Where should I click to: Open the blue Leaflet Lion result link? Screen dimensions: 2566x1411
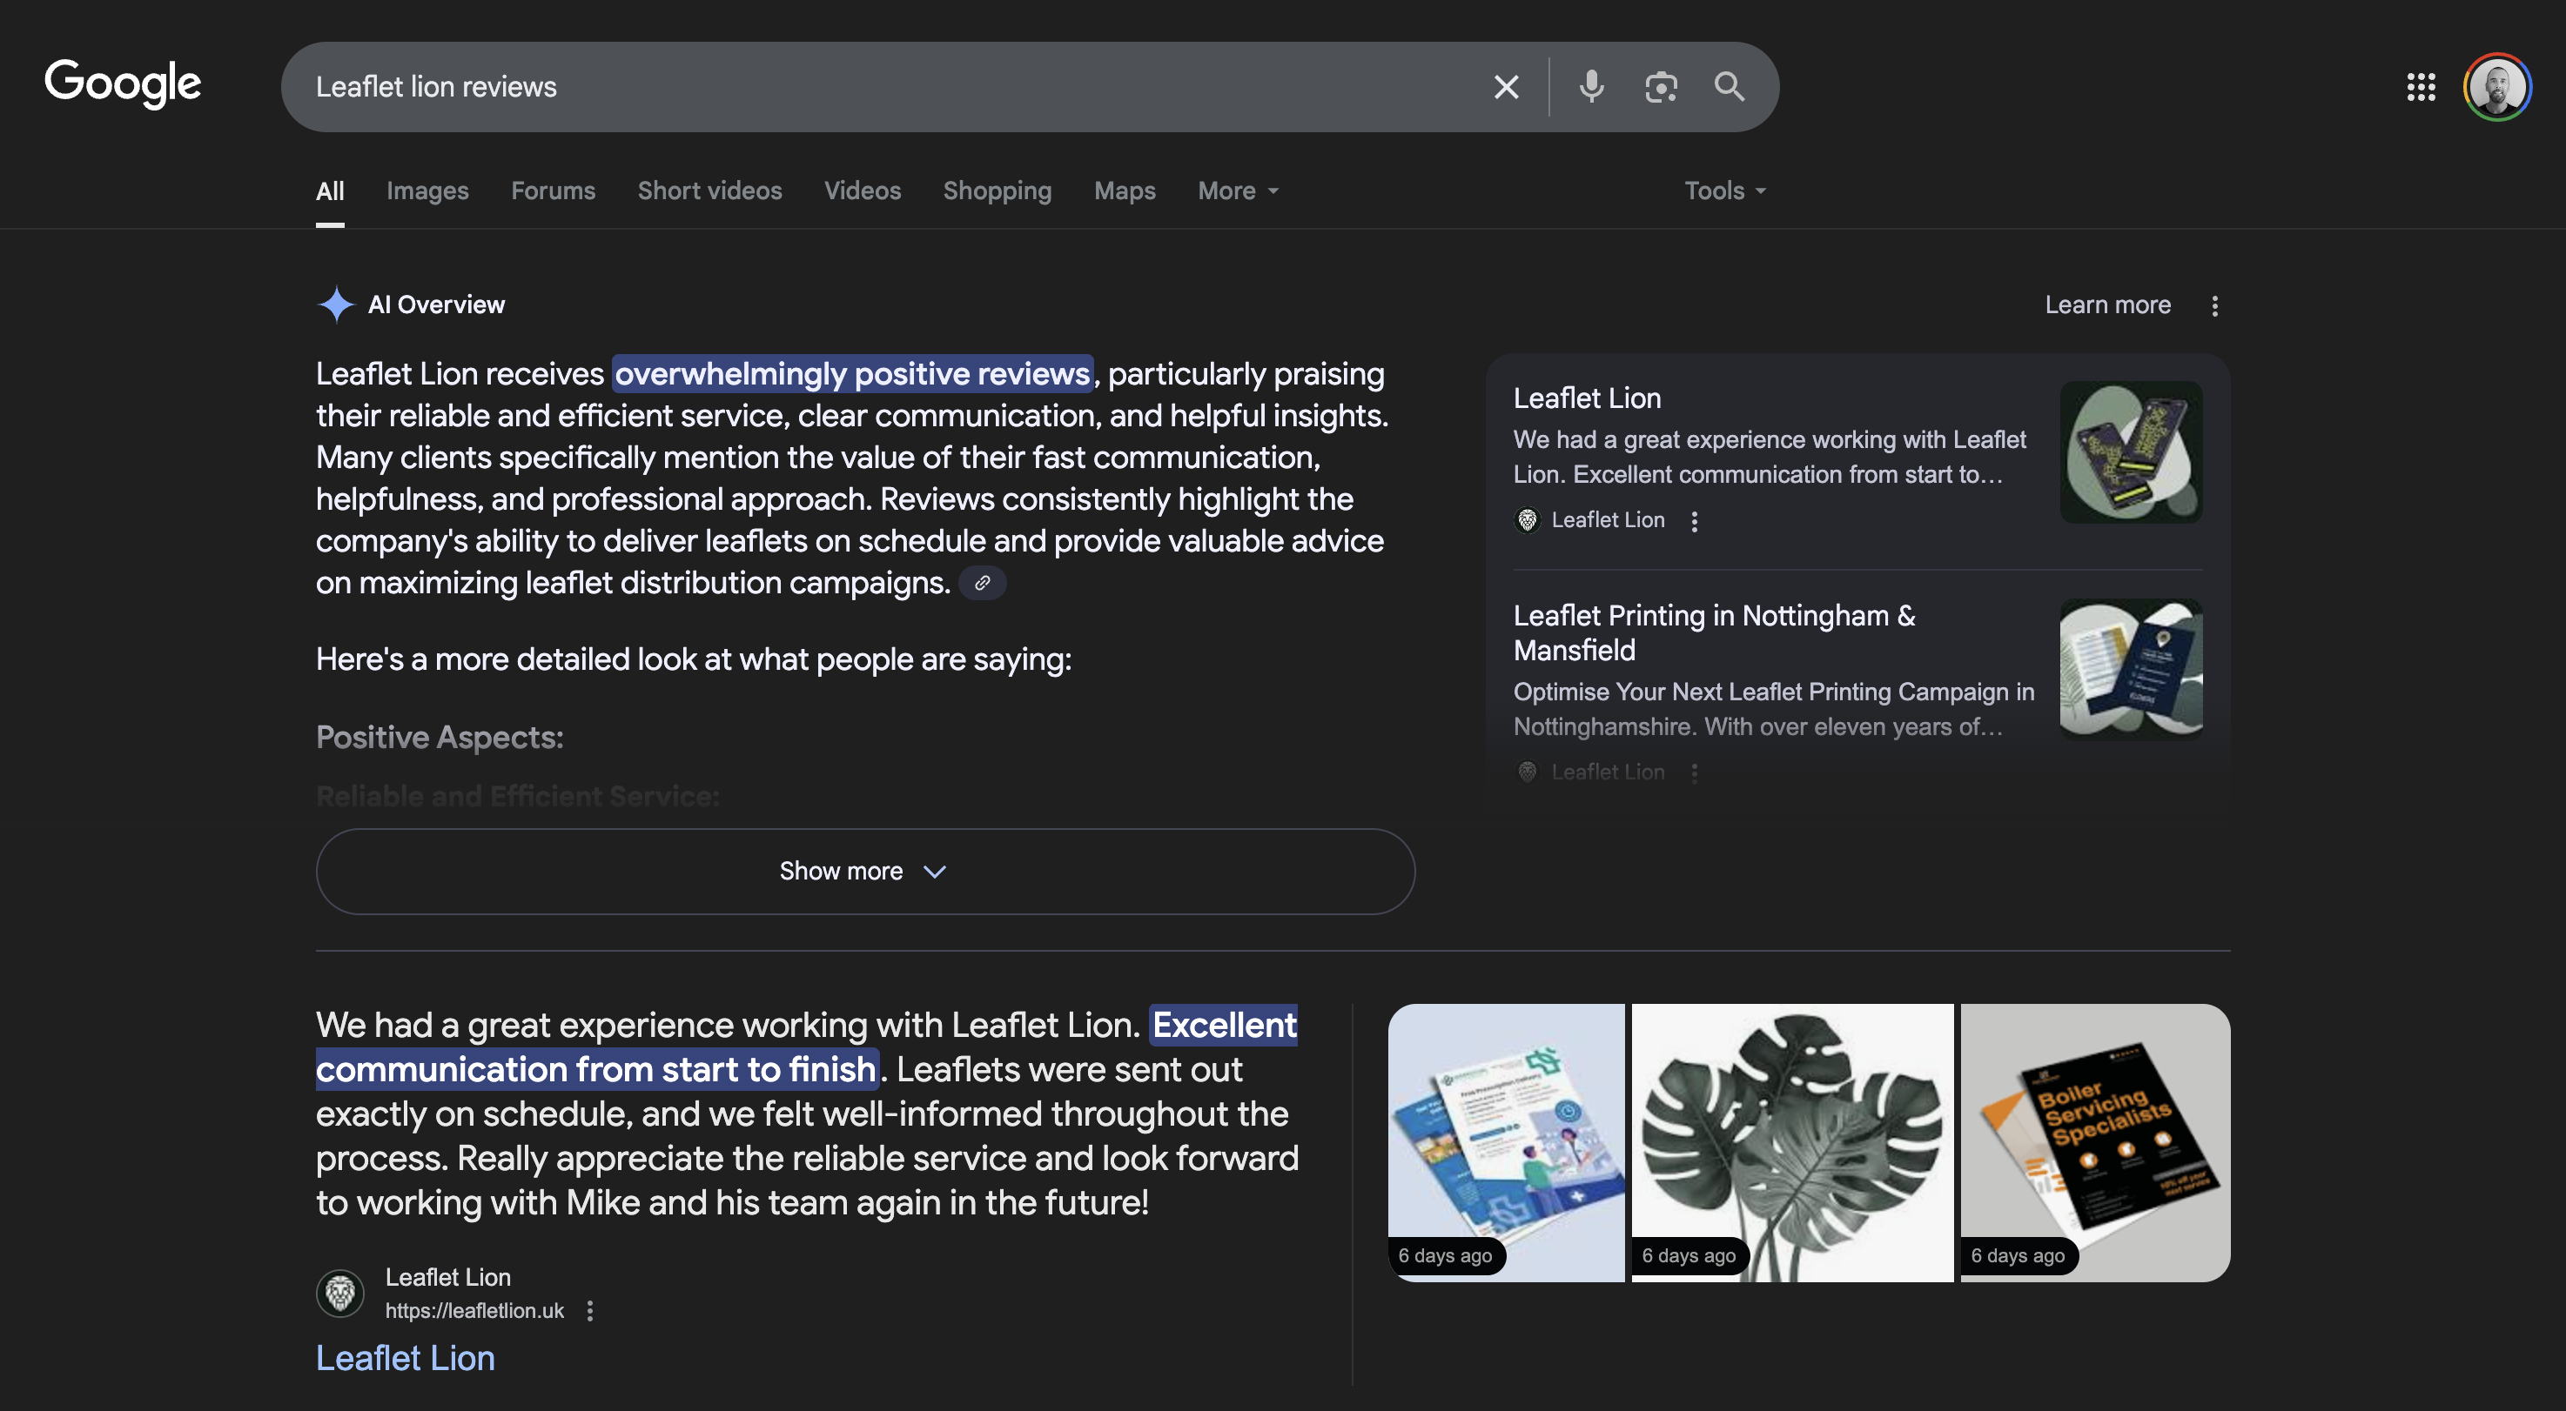(406, 1358)
